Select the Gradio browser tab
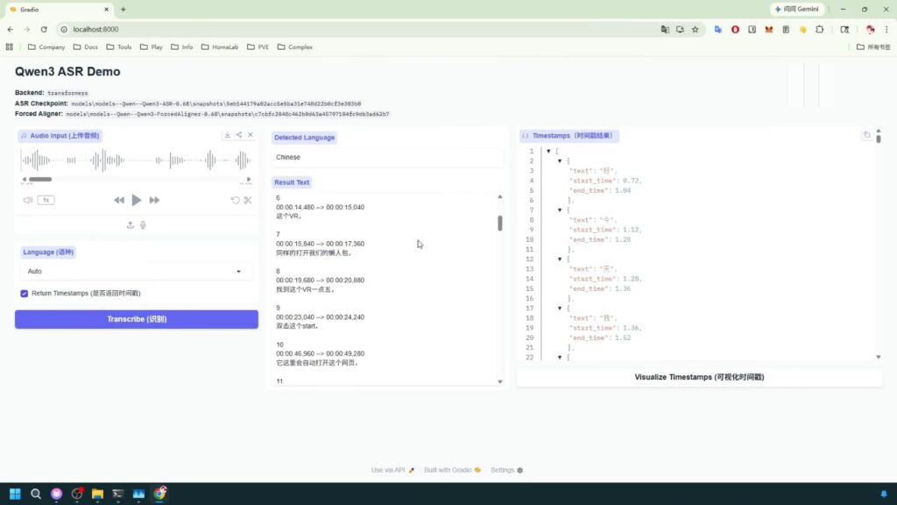 click(x=57, y=9)
